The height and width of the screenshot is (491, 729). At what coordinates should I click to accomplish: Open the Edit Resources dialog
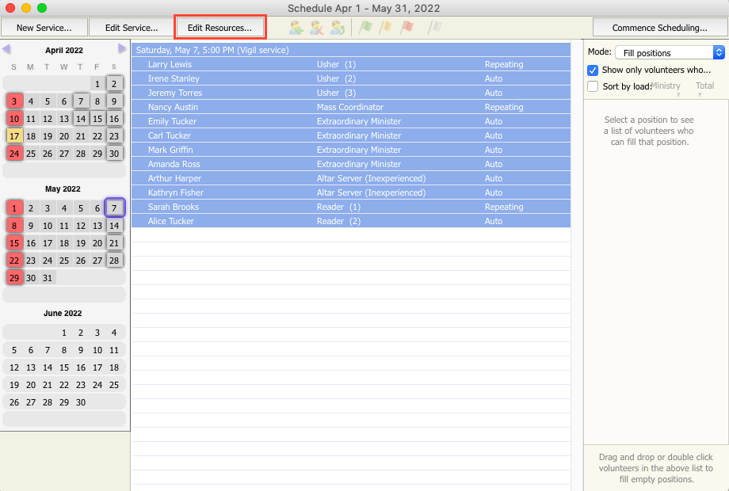click(219, 28)
